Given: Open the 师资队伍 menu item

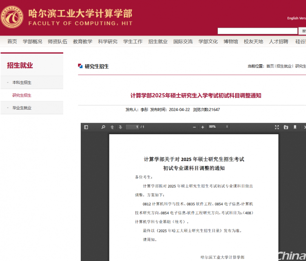Looking at the screenshot, I should 58,41.
